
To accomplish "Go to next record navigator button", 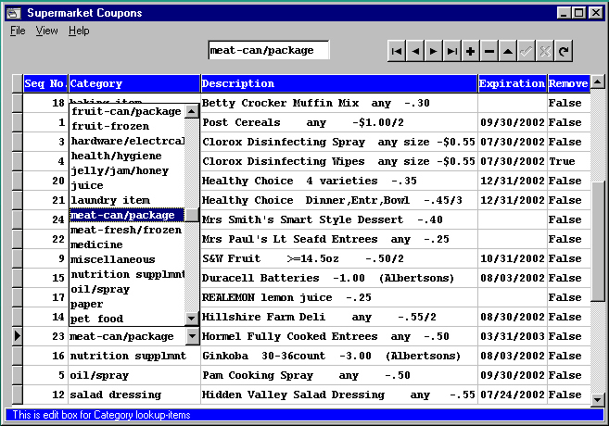I will coord(434,51).
